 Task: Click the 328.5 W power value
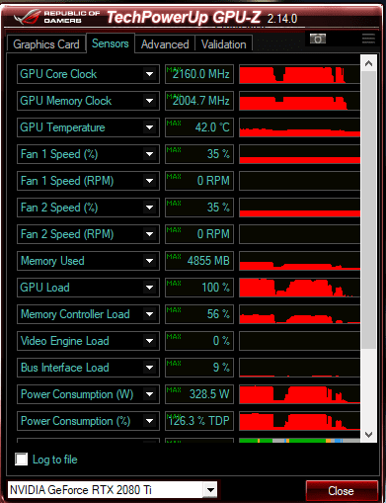199,394
